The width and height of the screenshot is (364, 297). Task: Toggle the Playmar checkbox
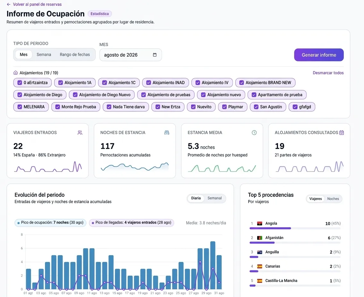click(x=224, y=107)
